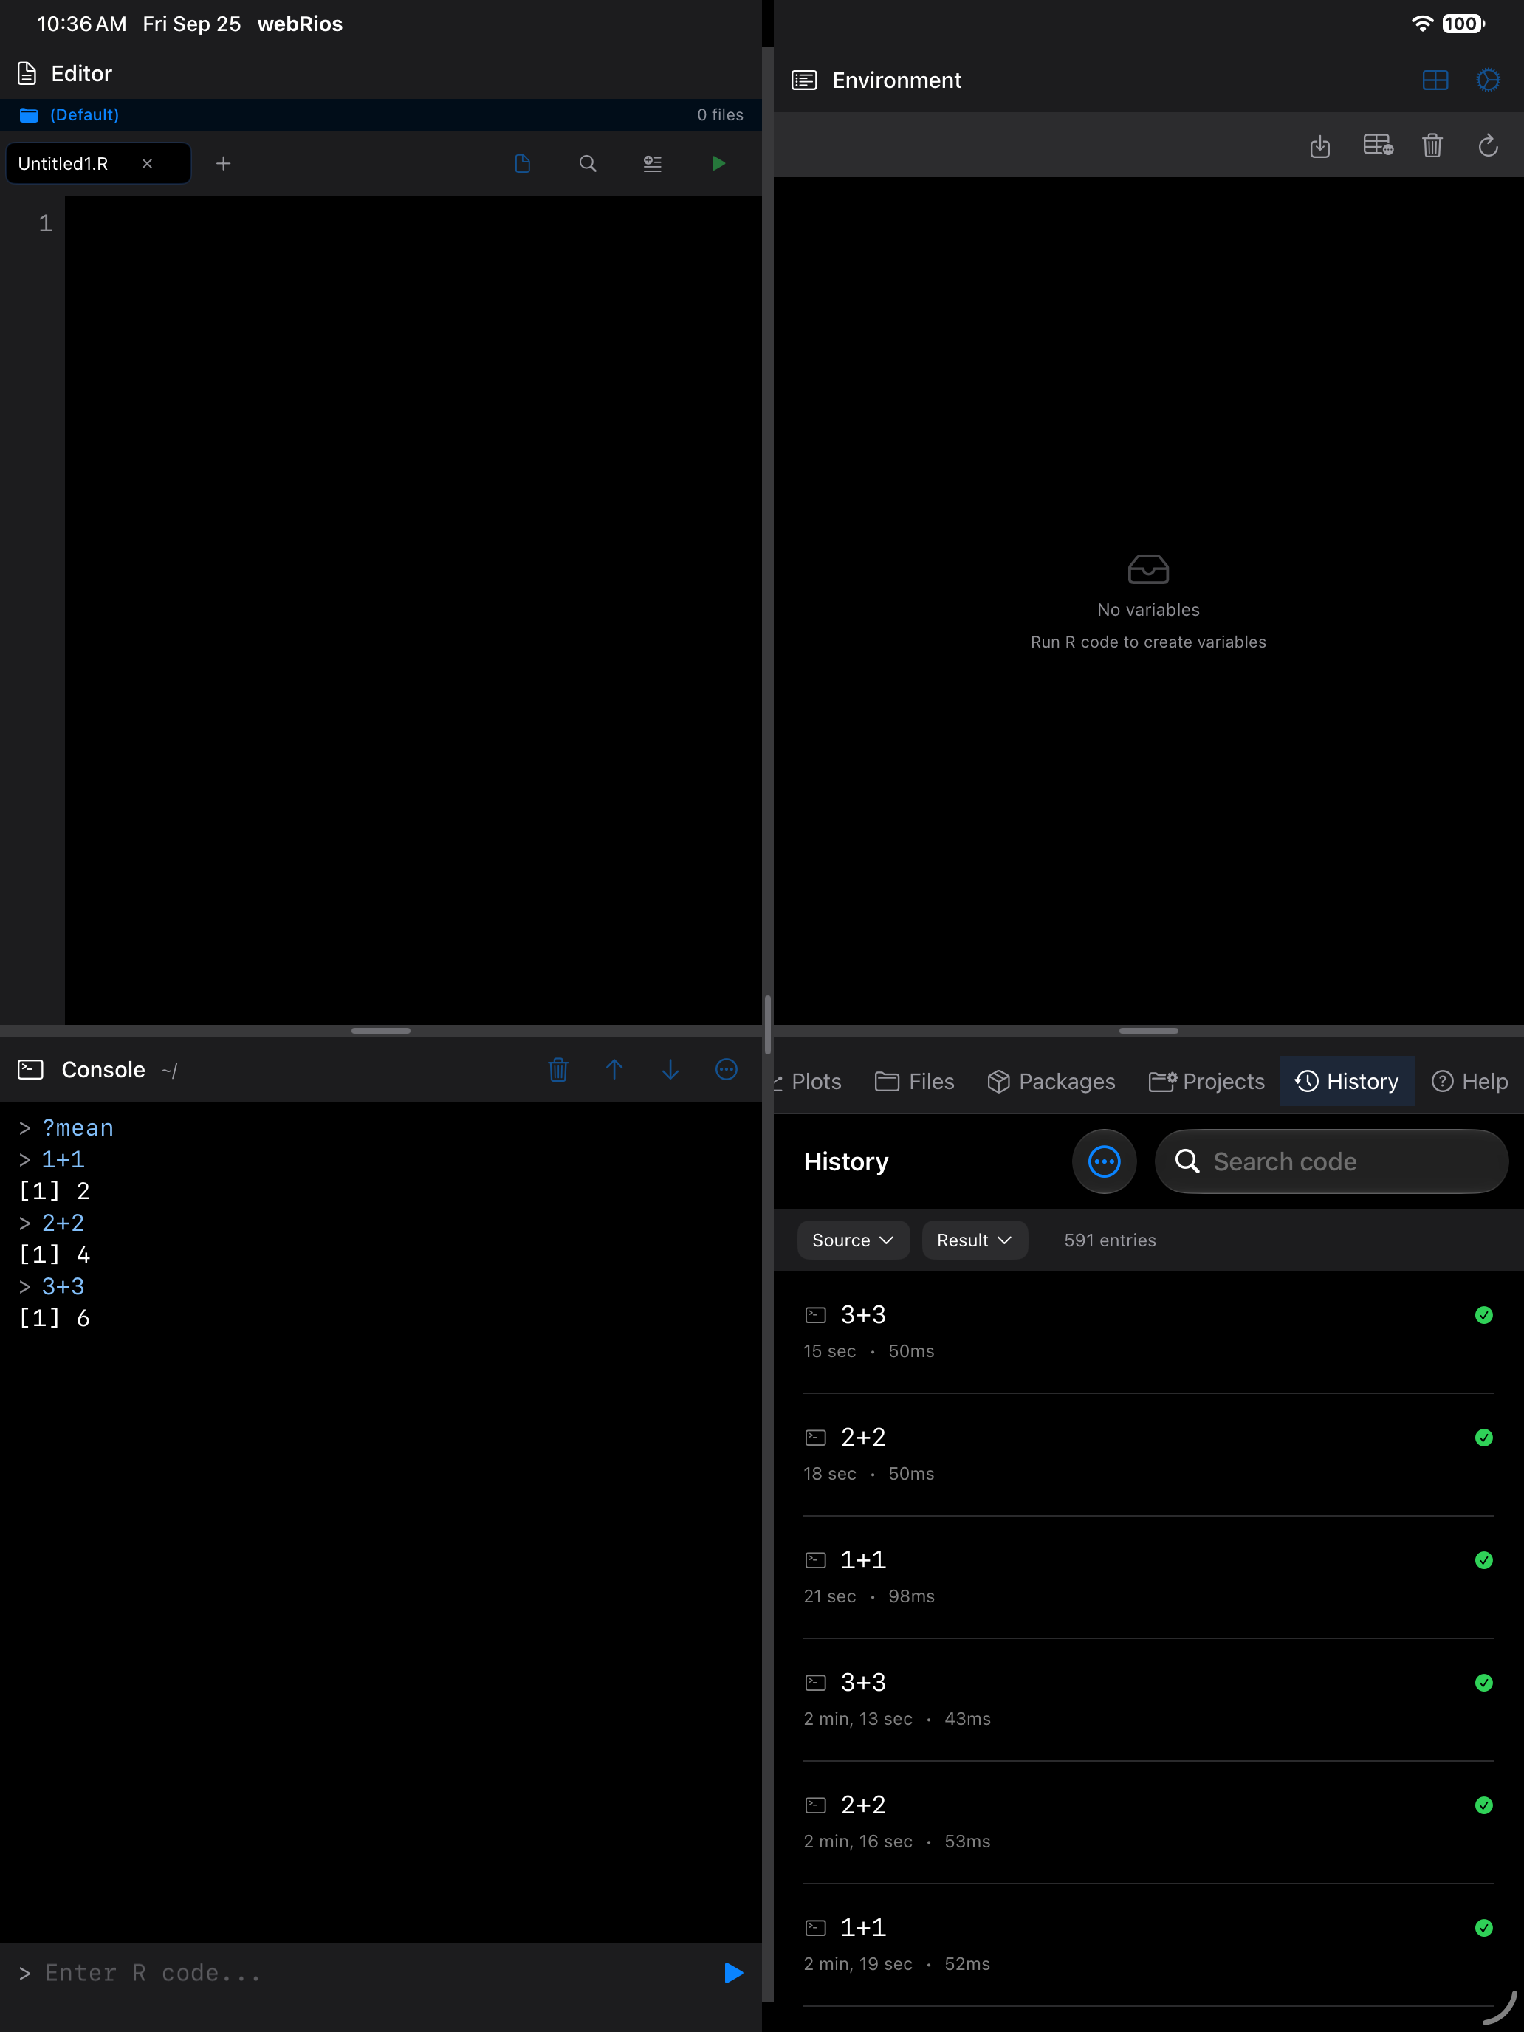Image resolution: width=1524 pixels, height=2032 pixels.
Task: Select history entry 3+3 from 15 sec
Action: [x=1148, y=1332]
